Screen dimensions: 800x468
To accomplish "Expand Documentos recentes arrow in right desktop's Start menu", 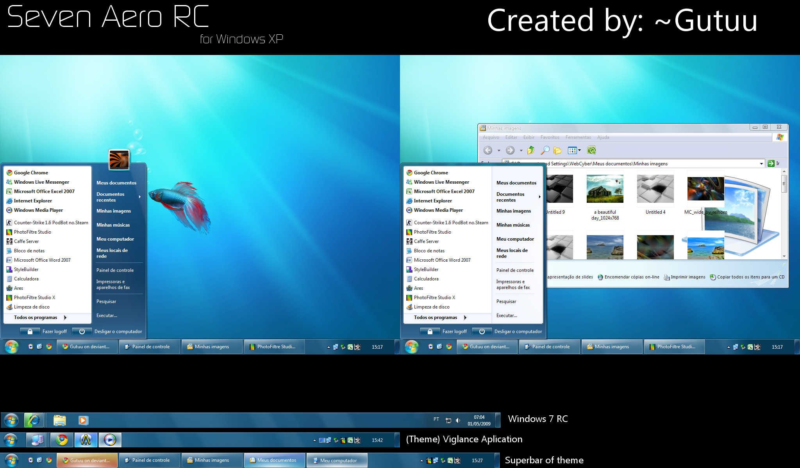I will (540, 197).
